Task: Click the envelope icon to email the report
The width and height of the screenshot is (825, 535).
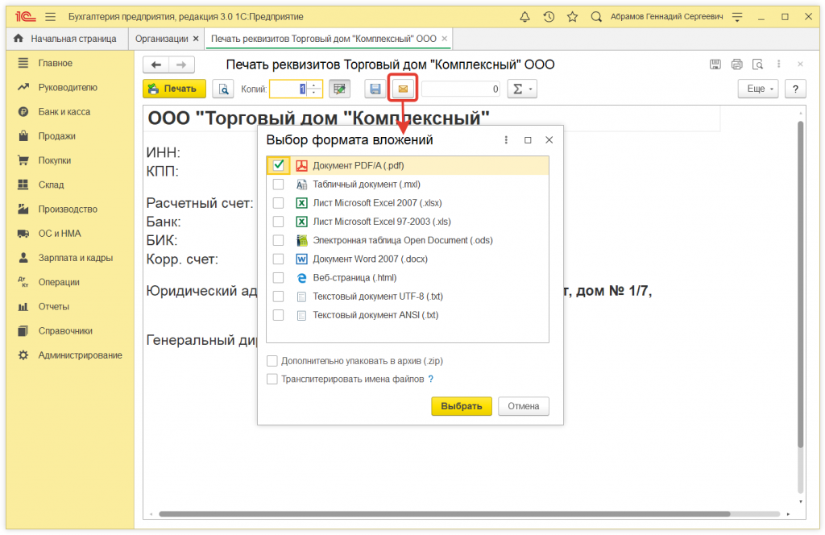Action: [x=402, y=89]
